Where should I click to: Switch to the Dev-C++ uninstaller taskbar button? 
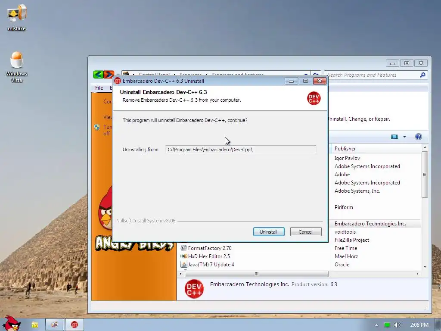coord(74,325)
